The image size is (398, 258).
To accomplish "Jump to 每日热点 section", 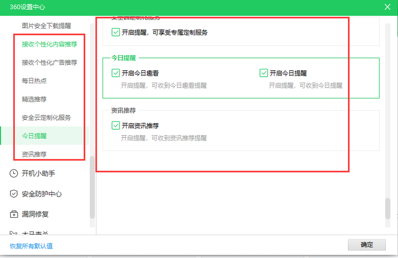I will tap(34, 81).
